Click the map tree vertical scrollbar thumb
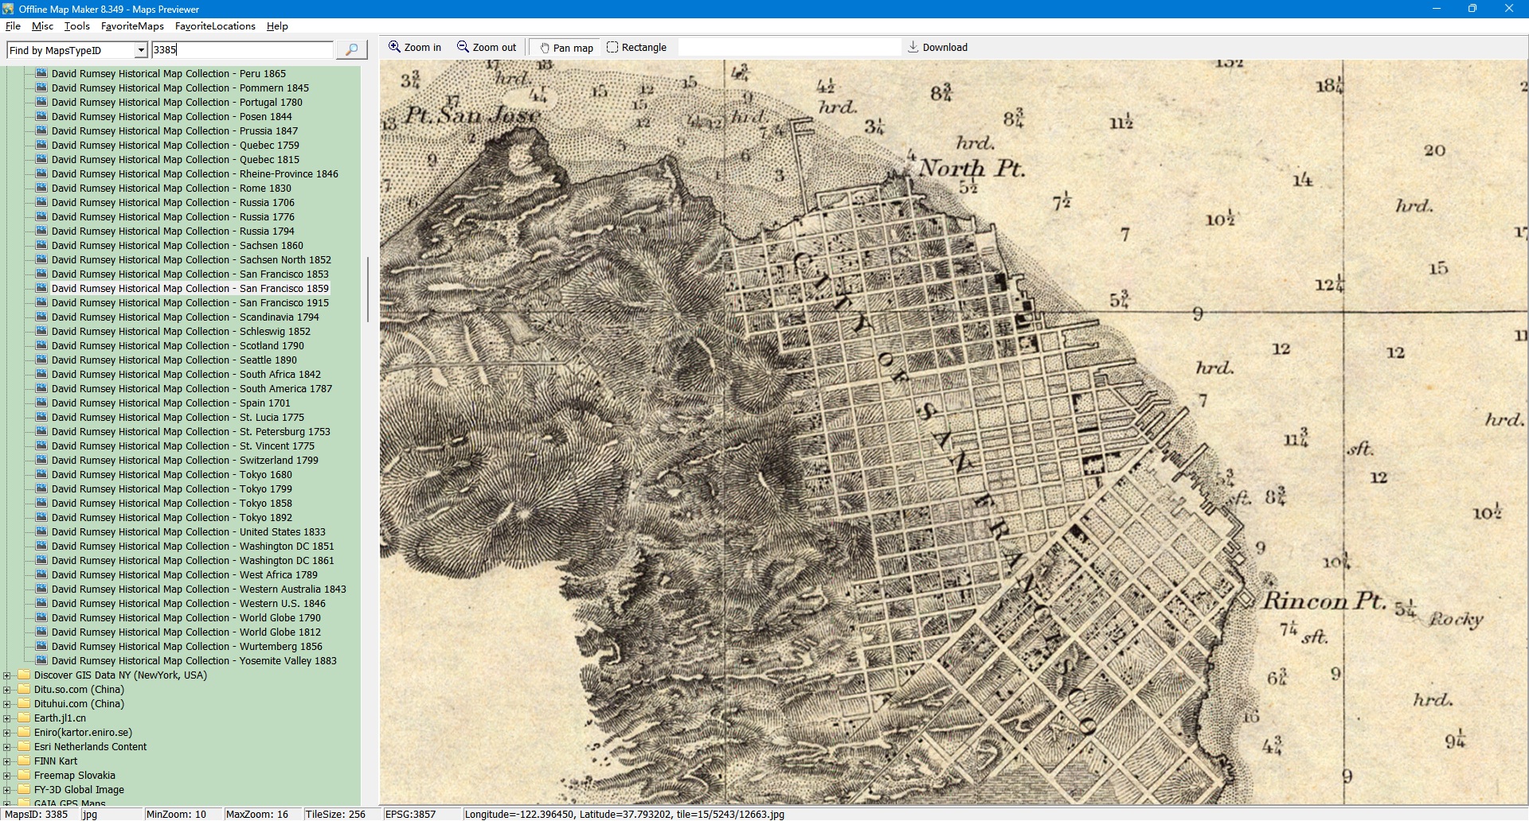 click(x=367, y=289)
